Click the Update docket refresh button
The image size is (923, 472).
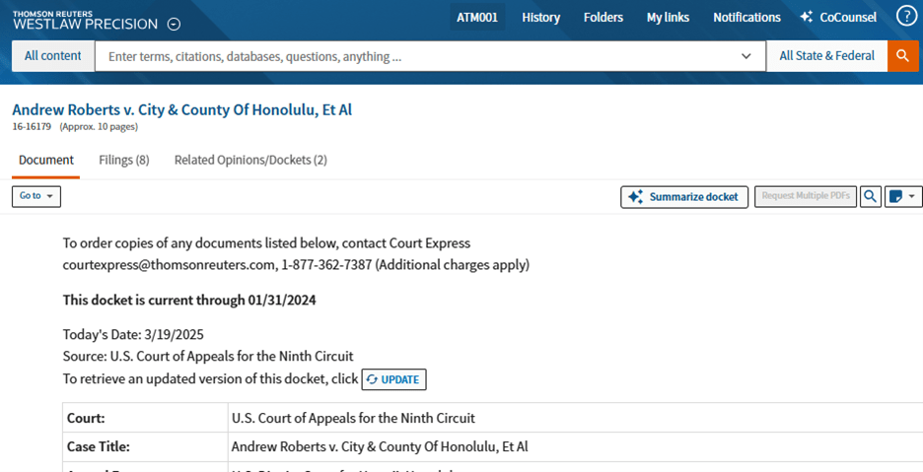tap(393, 379)
